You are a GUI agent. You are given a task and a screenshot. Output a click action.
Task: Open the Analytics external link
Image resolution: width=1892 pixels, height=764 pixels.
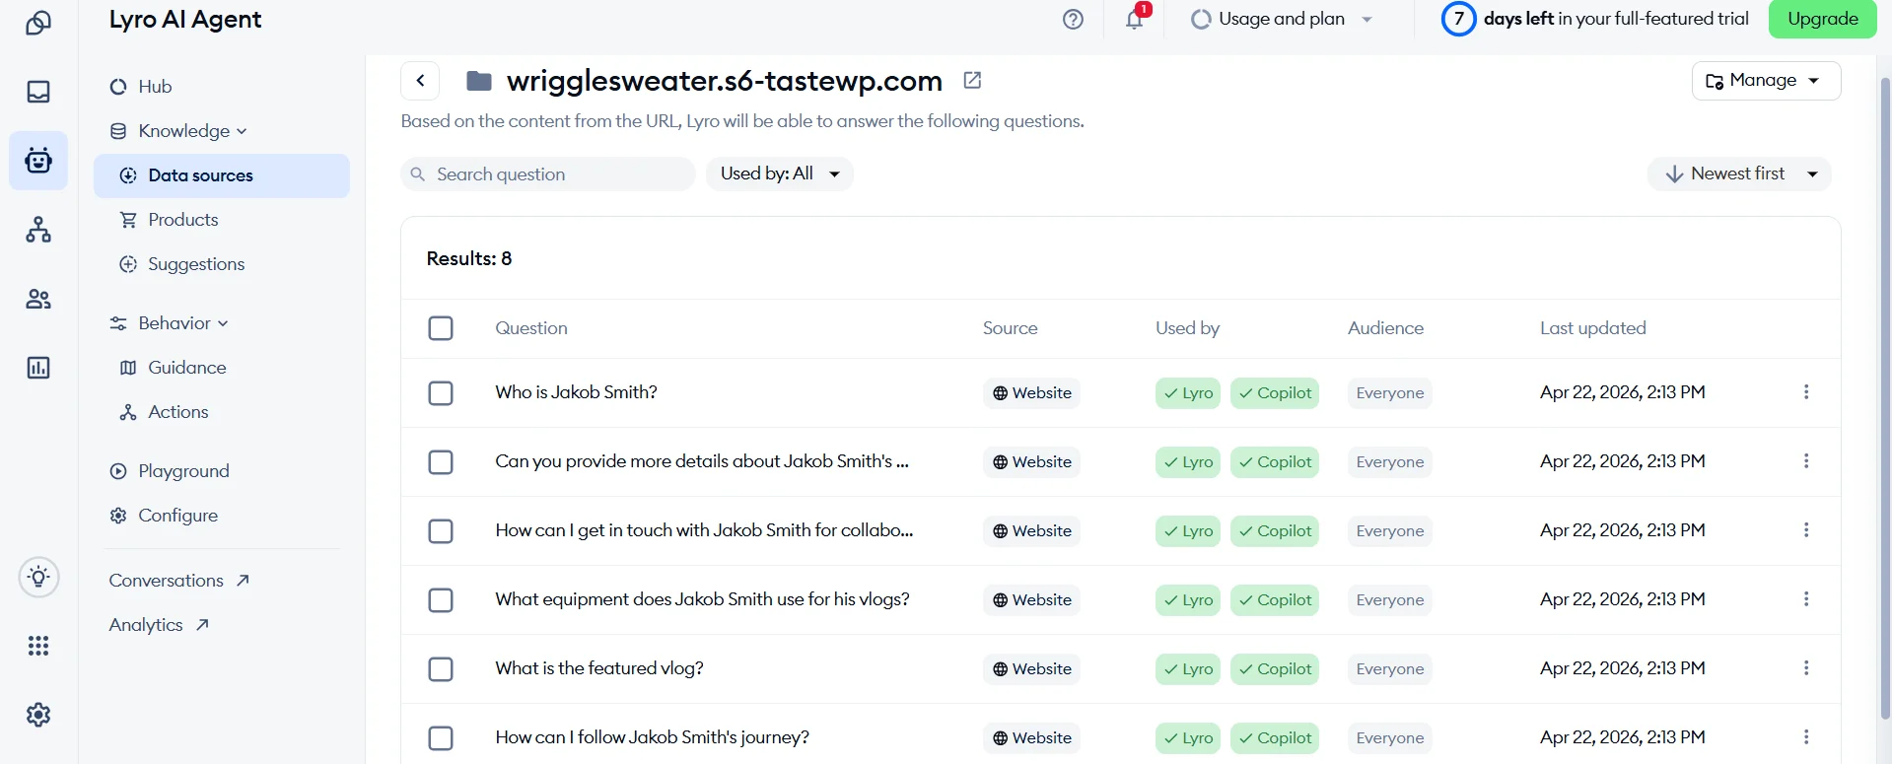coord(159,625)
